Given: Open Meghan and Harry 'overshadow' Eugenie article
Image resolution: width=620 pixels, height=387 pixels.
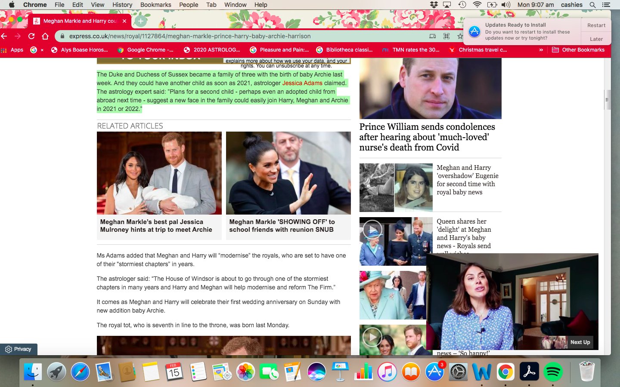Looking at the screenshot, I should [468, 180].
